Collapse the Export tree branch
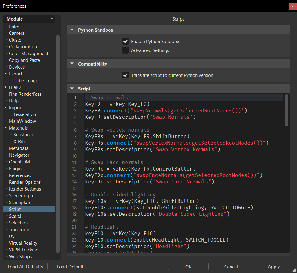The width and height of the screenshot is (297, 273). pos(5,74)
